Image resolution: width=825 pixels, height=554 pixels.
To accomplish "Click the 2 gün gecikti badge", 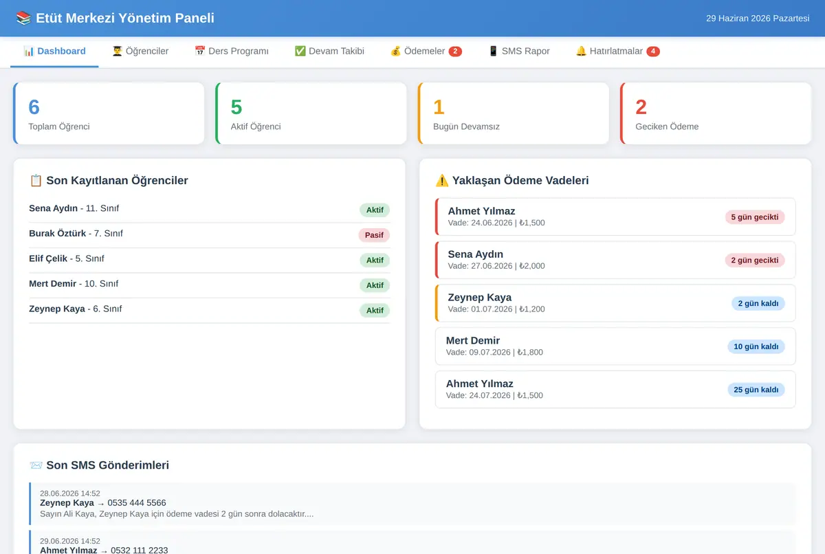I will tap(755, 261).
